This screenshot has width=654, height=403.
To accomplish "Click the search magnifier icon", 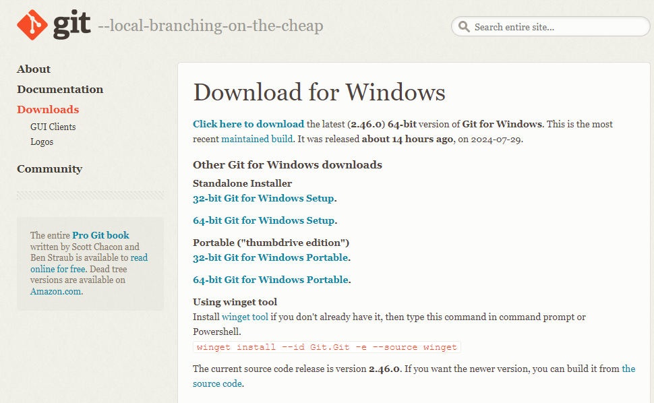I will point(464,27).
